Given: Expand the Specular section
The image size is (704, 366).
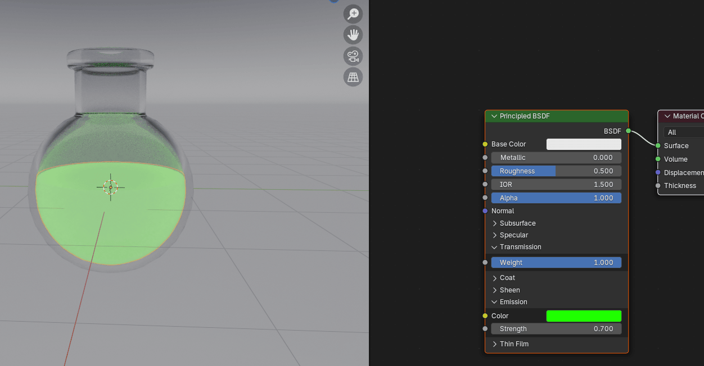Looking at the screenshot, I should (x=495, y=235).
